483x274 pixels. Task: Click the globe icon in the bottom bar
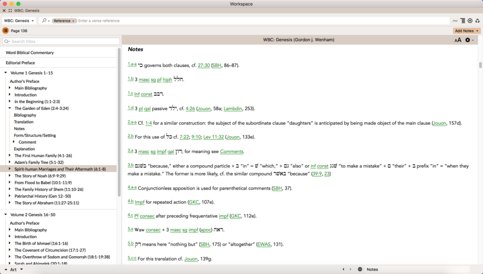point(360,269)
